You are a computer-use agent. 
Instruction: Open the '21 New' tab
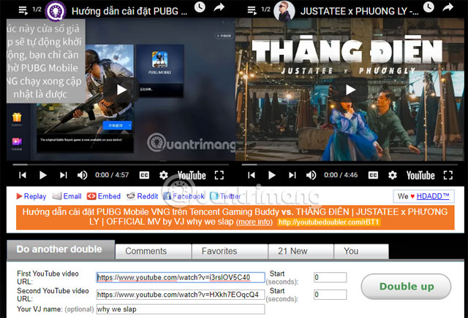tap(301, 252)
